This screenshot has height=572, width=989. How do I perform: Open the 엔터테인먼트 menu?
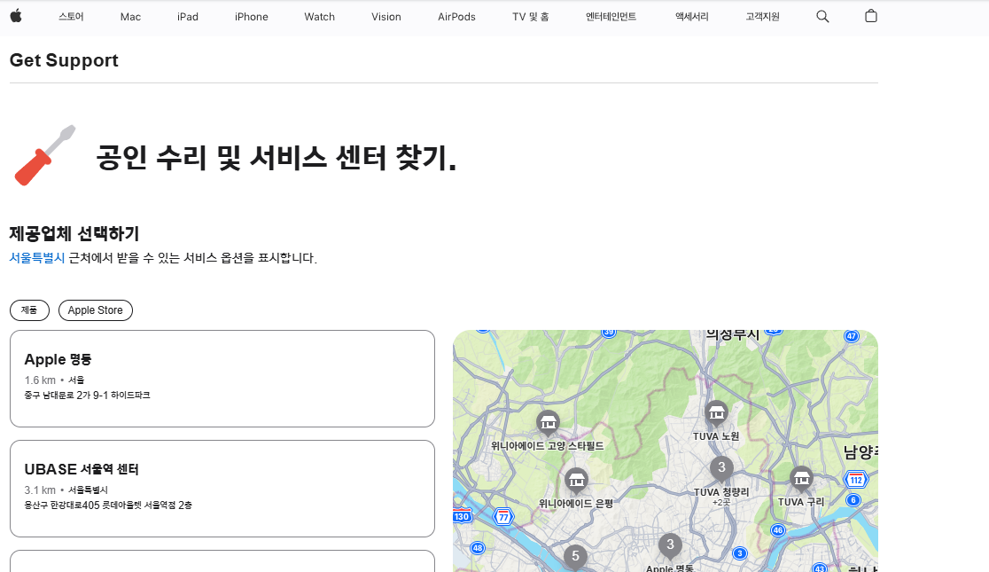[611, 17]
